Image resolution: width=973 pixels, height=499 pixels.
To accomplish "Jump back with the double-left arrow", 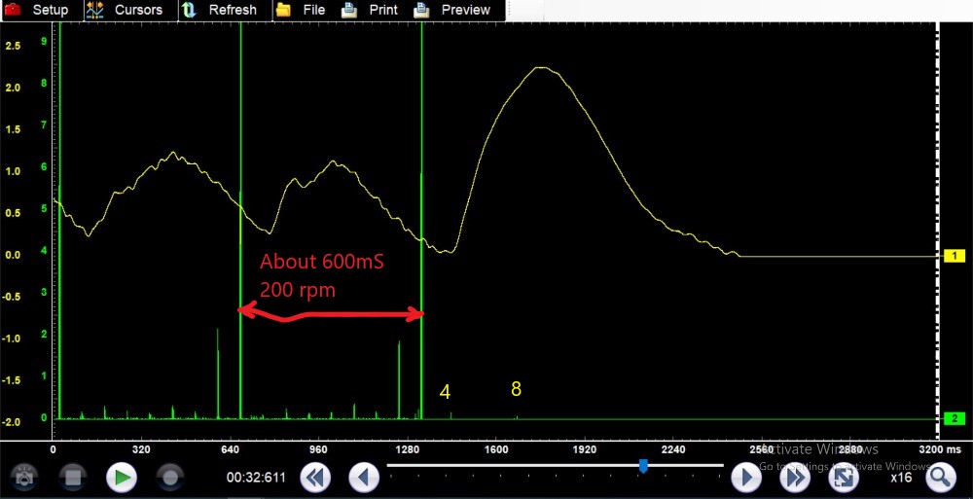I will tap(315, 478).
